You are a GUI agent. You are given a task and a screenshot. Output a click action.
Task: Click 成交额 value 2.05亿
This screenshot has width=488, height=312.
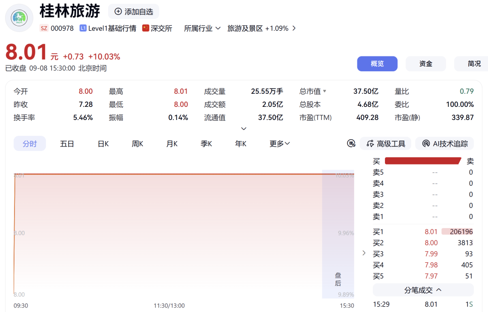[x=272, y=104]
